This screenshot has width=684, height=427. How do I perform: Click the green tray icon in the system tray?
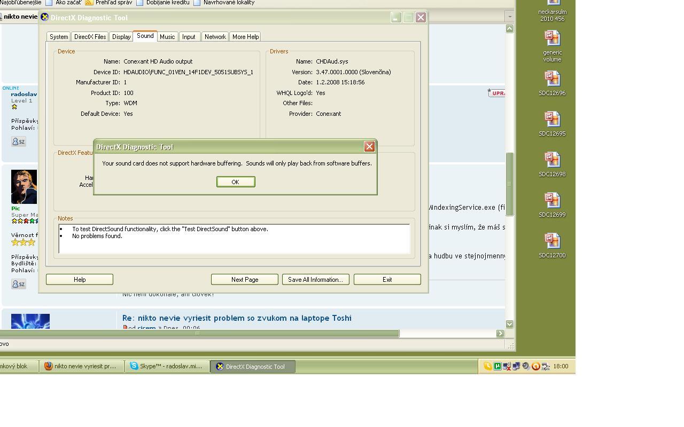(x=497, y=366)
